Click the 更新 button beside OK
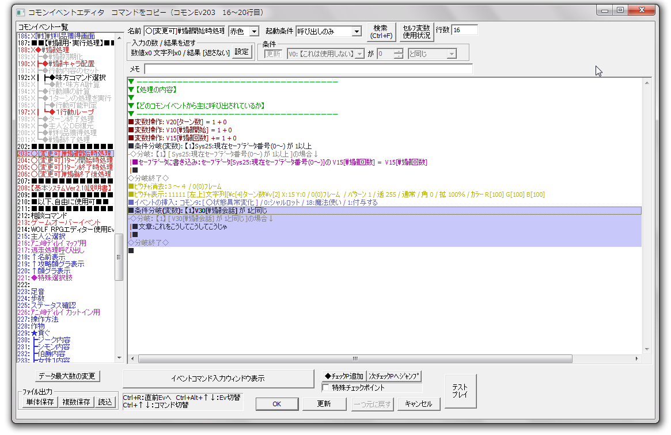The height and width of the screenshot is (435, 671). click(324, 404)
